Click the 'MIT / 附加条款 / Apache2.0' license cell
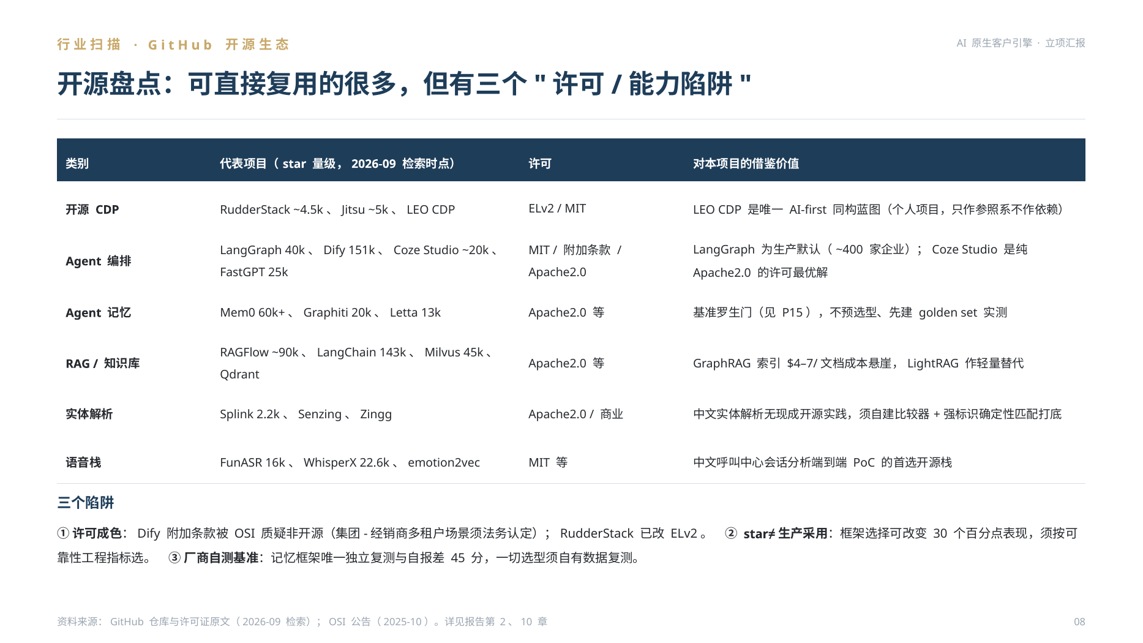Screen dimensions: 1143x643 pos(575,261)
